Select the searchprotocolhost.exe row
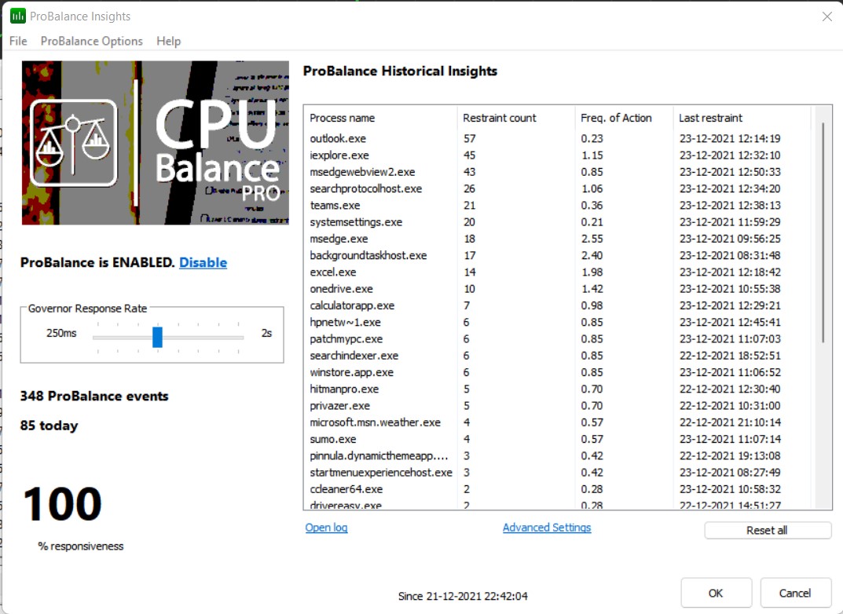 (557, 188)
